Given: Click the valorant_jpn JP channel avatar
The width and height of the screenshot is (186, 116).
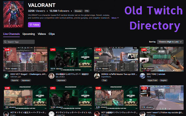Looking at the screenshot, I should click(x=6, y=76).
